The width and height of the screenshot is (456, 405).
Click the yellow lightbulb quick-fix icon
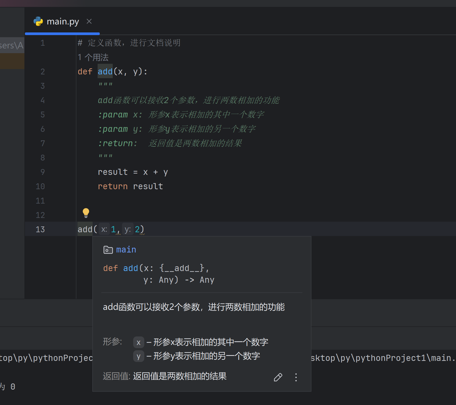tap(86, 213)
